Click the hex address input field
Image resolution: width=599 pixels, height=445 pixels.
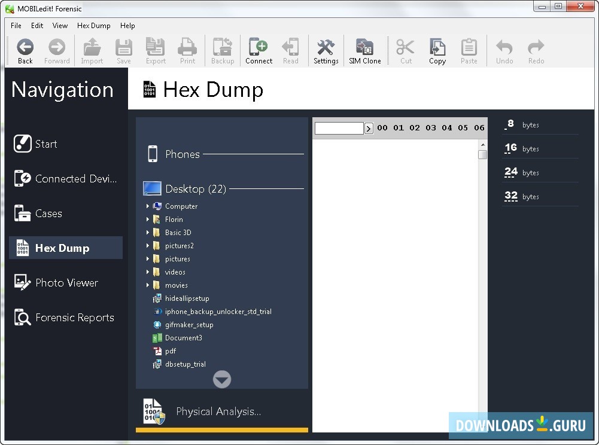click(x=339, y=128)
